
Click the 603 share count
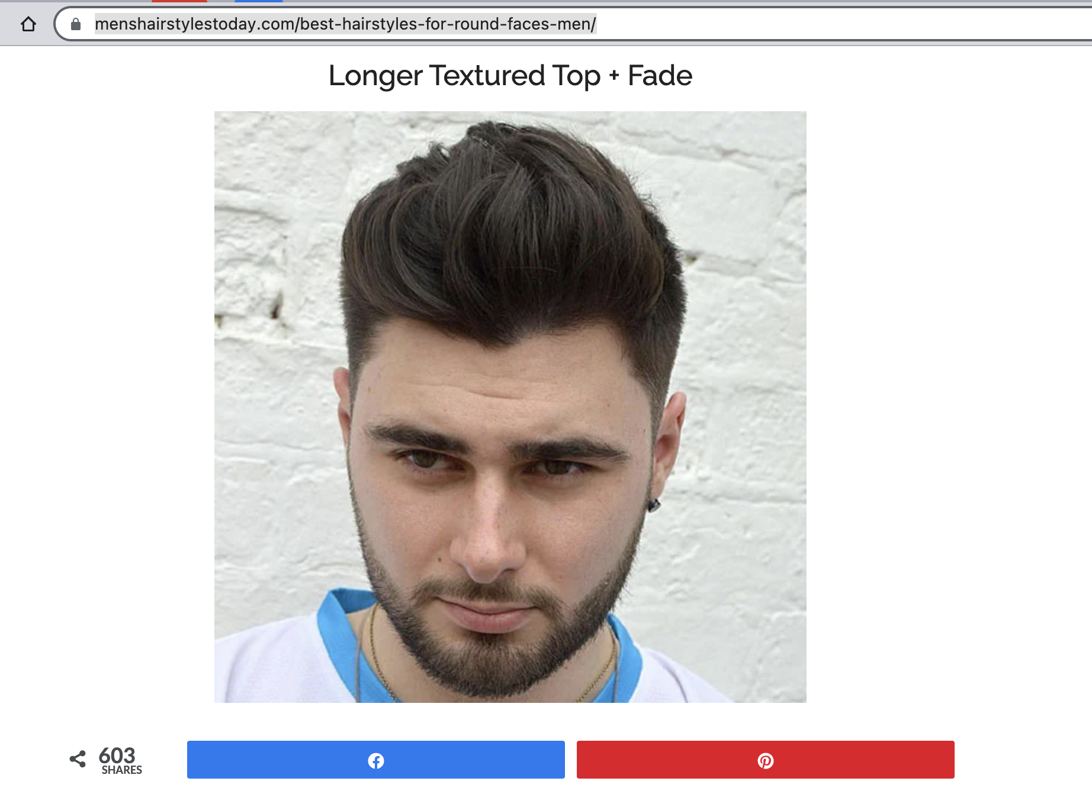coord(117,756)
